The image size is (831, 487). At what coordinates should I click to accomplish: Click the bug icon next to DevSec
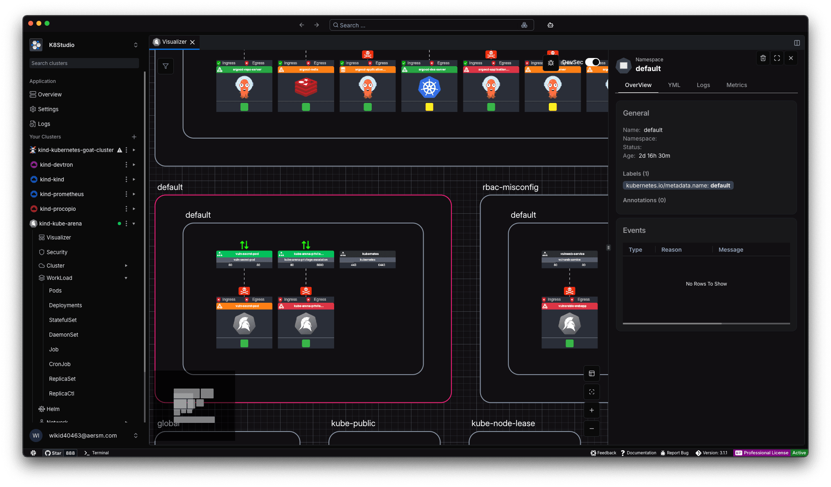tap(551, 63)
